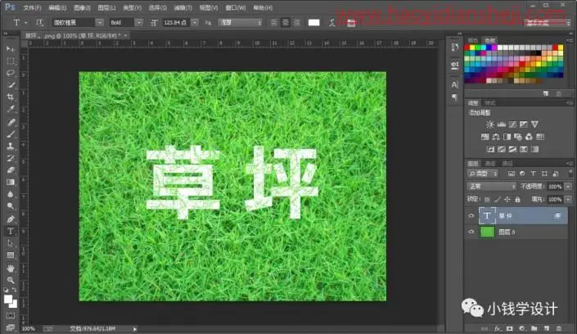This screenshot has width=577, height=334.
Task: Toggle lock all padlock icon
Action: 518,199
